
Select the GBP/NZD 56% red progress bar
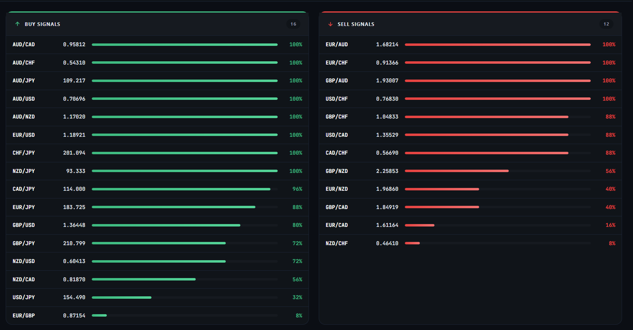click(457, 171)
